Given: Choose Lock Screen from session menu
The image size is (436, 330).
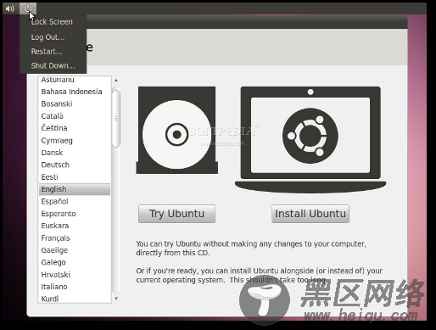Looking at the screenshot, I should (x=52, y=22).
